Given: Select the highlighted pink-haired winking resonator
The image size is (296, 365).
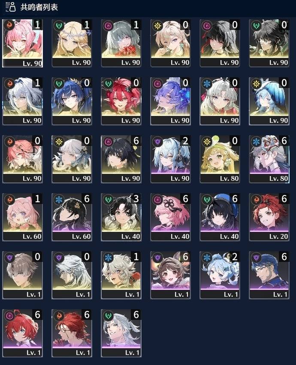Looking at the screenshot, I should [x=23, y=43].
